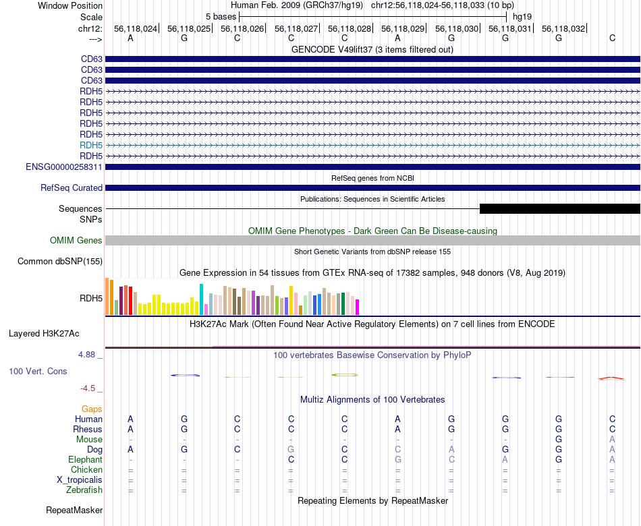This screenshot has width=641, height=526.
Task: Click the 100 Vert. Cons label
Action: (x=38, y=371)
